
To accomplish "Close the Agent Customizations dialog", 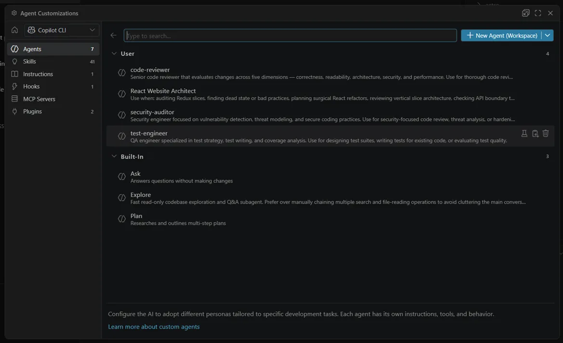I will (x=550, y=13).
